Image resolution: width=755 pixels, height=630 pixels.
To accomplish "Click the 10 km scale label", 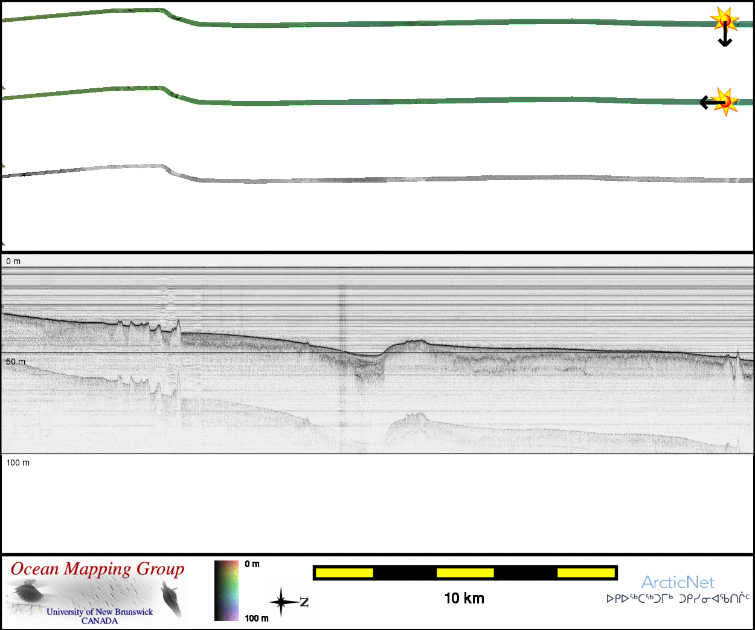I will [464, 599].
